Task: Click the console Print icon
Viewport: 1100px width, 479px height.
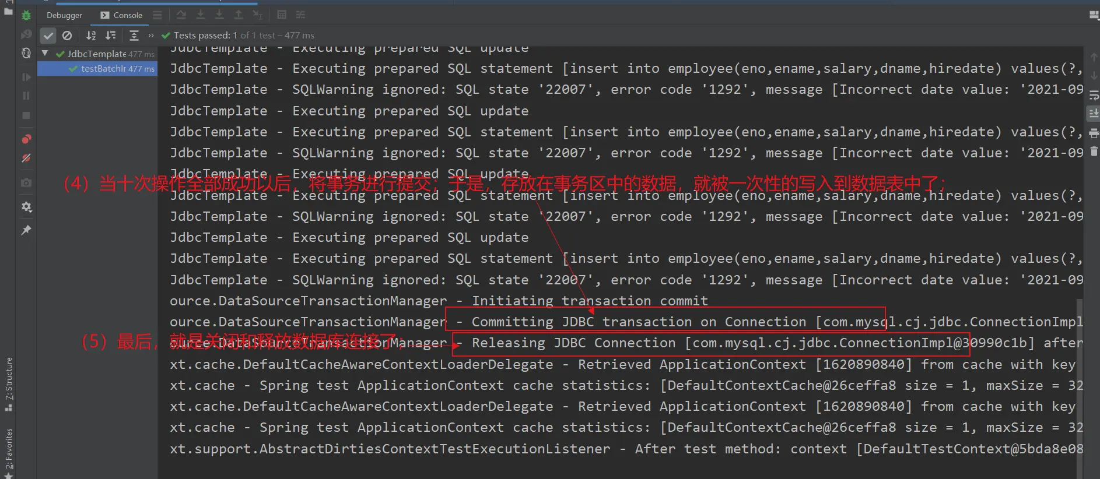Action: pyautogui.click(x=1094, y=133)
